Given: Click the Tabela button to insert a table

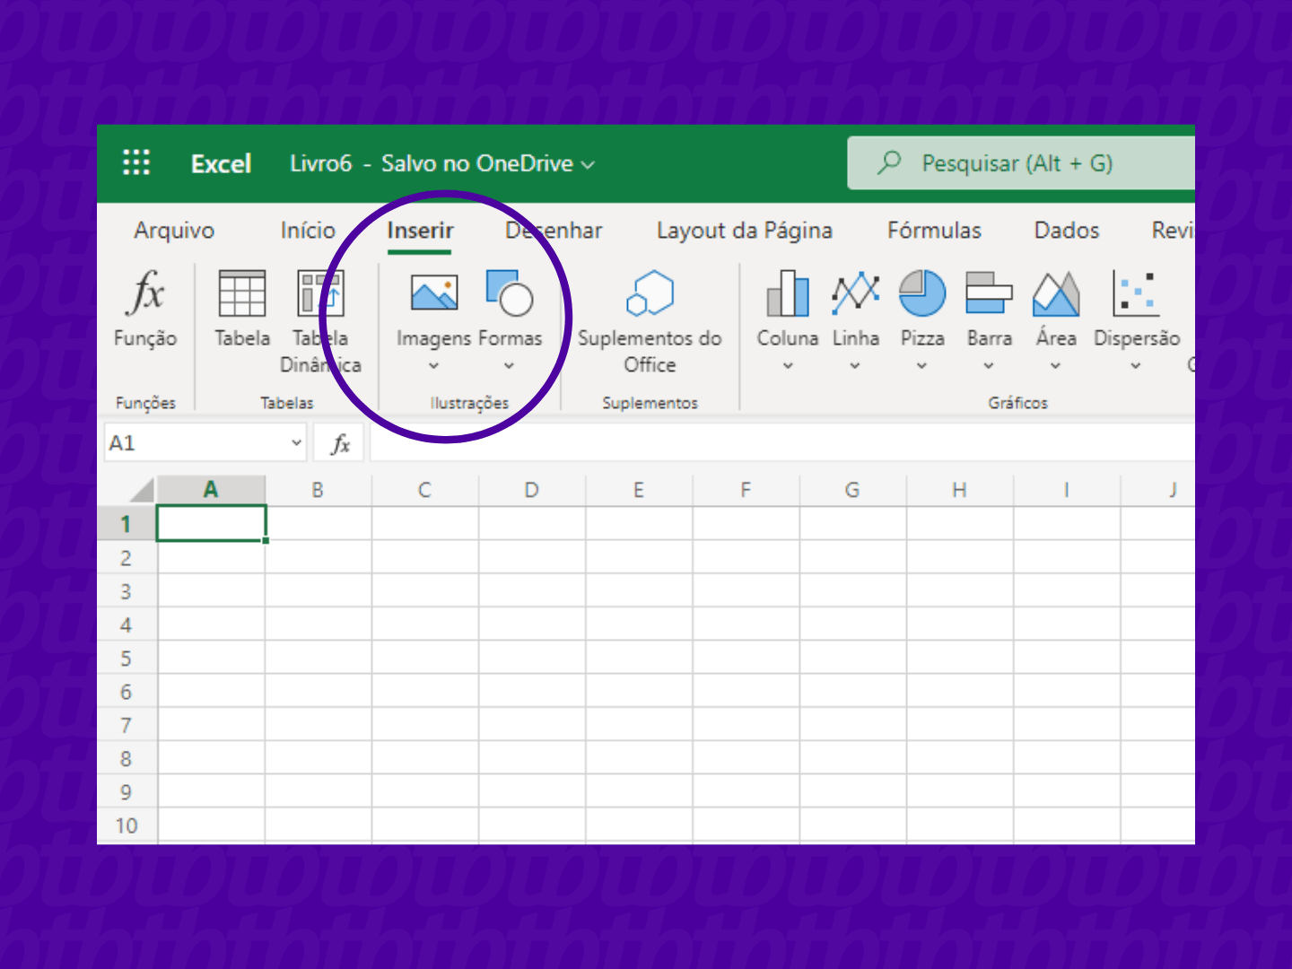Looking at the screenshot, I should click(x=241, y=305).
